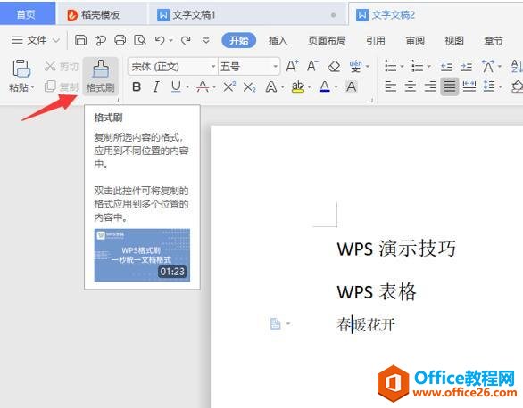Screen dimensions: 523x408
Task: Click Increase Font Size (A+) icon
Action: [x=292, y=66]
